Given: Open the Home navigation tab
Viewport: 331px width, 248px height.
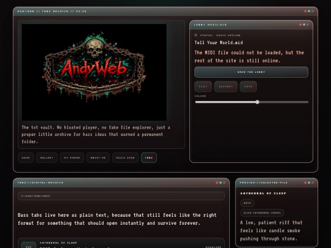Looking at the screenshot, I should click(x=26, y=157).
